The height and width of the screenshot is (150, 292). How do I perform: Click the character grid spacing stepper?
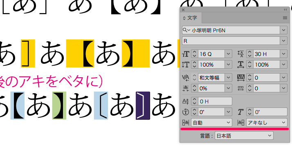(x=250, y=88)
